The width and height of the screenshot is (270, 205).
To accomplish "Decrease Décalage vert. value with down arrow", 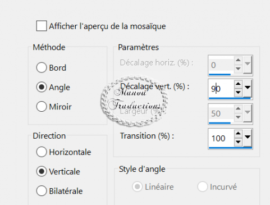I will (238, 92).
